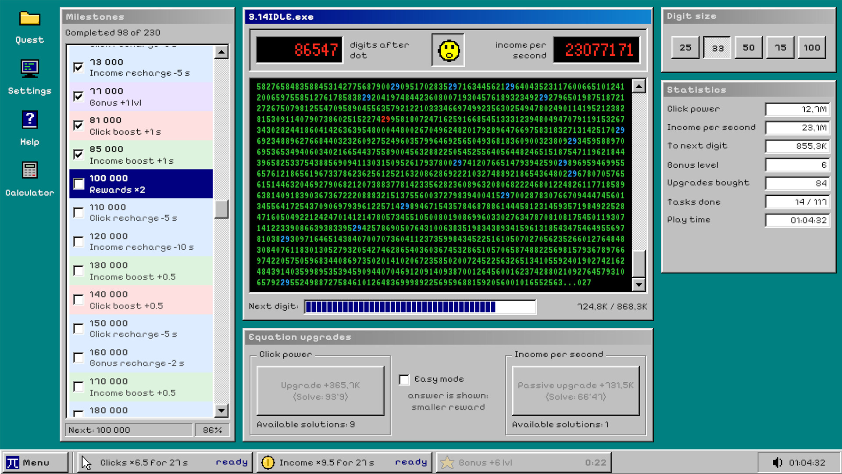Open the pi Menu start button

35,463
